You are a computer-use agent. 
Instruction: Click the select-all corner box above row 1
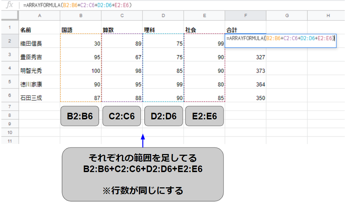click(x=10, y=15)
